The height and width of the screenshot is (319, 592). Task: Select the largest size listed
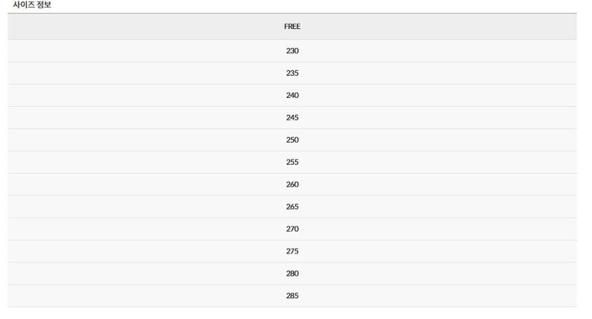click(x=292, y=296)
